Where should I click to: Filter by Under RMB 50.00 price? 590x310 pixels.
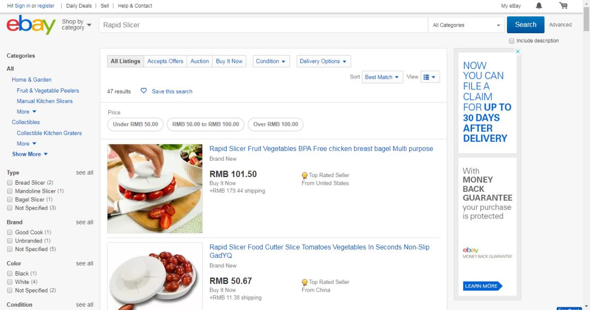pos(135,124)
